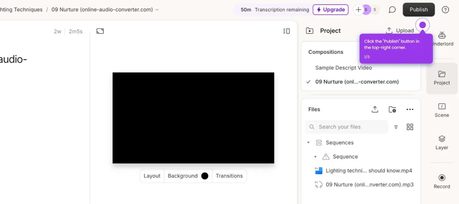Open the Layer sidebar tab
This screenshot has height=204, width=459.
tap(442, 143)
